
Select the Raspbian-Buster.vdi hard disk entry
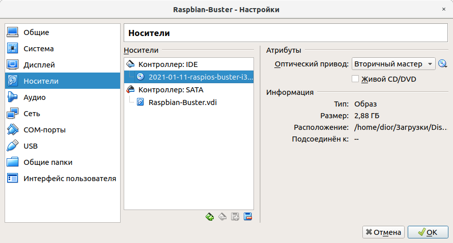pos(189,102)
